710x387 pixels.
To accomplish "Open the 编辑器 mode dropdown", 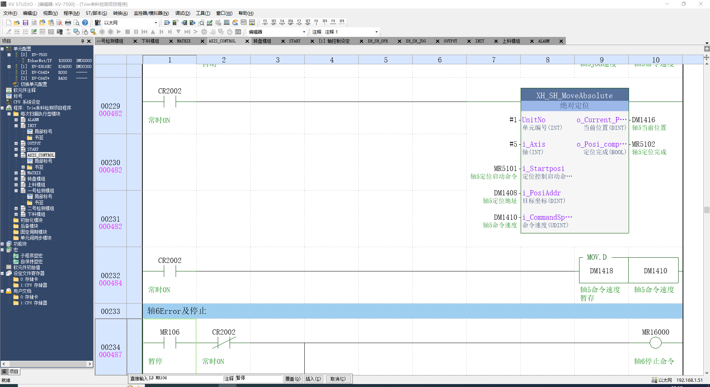I will coord(304,32).
